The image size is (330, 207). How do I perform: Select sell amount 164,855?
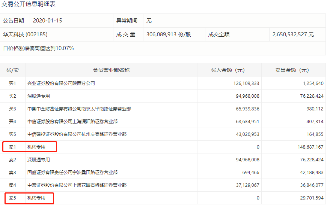315,134
